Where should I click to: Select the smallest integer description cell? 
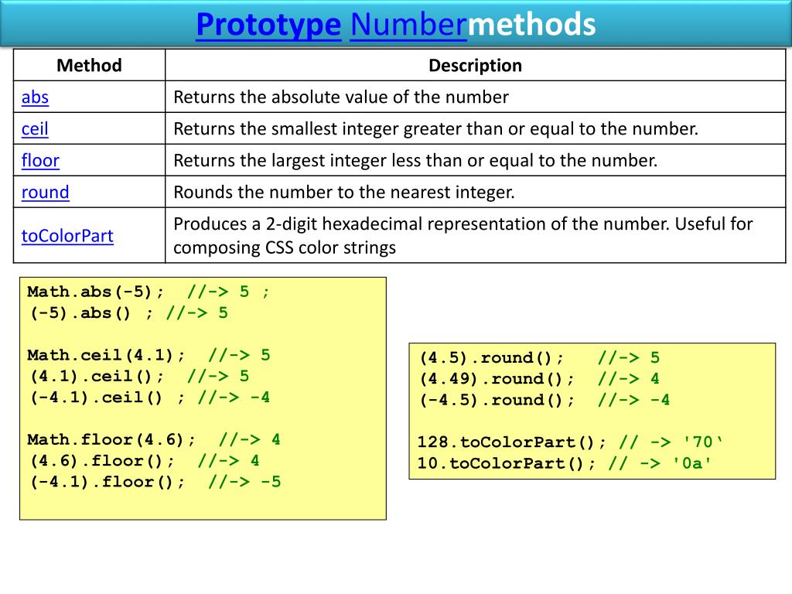[x=435, y=129]
